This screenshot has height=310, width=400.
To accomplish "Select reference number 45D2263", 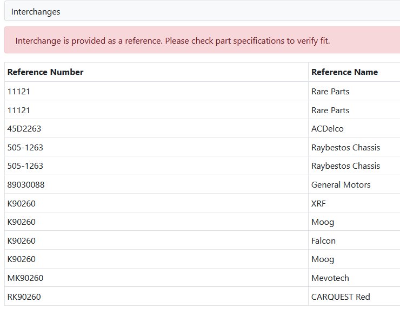I will pos(24,128).
